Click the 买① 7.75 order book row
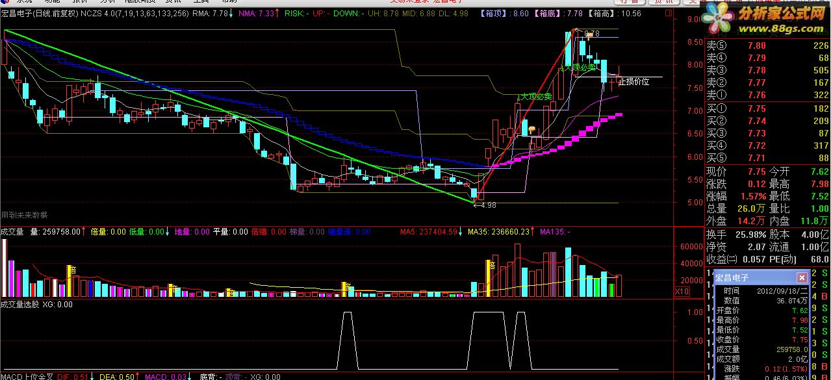Viewport: 831px width, 380px height. [x=768, y=108]
